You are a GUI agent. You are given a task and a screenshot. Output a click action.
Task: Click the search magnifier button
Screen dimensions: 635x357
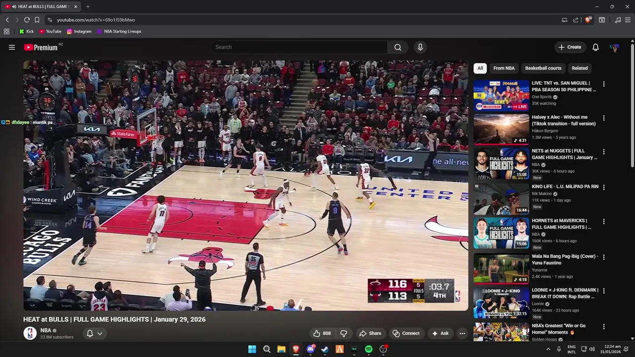397,47
